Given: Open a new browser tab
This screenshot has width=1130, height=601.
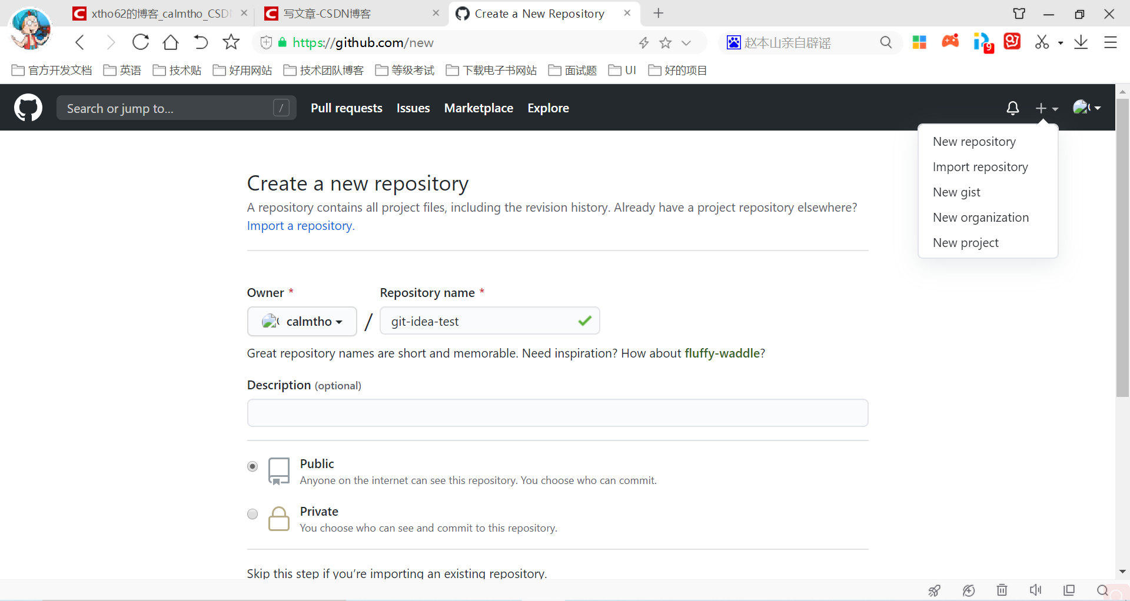Looking at the screenshot, I should point(658,13).
